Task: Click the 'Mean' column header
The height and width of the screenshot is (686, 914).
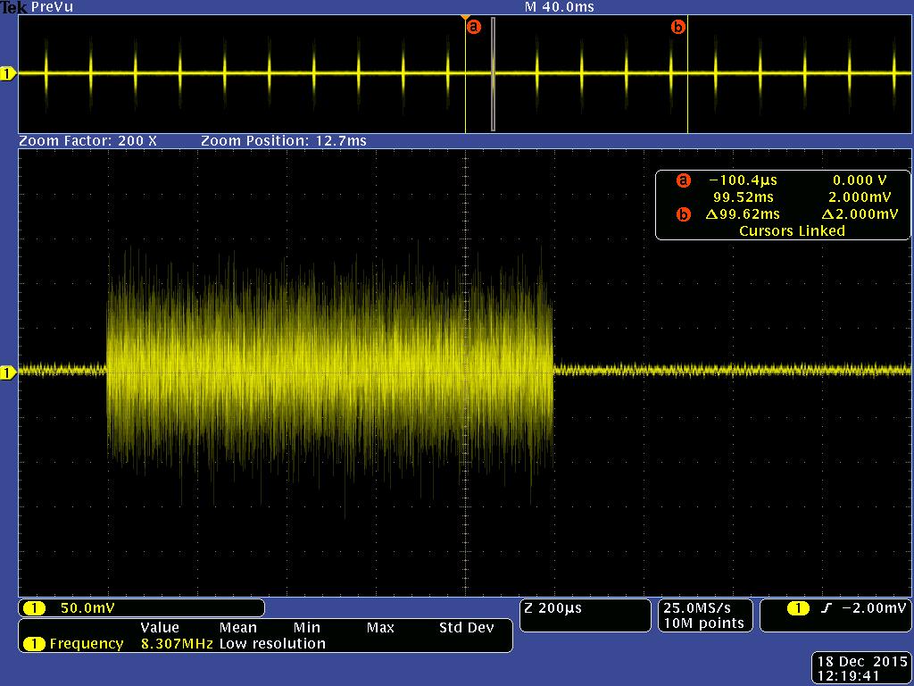Action: tap(237, 628)
